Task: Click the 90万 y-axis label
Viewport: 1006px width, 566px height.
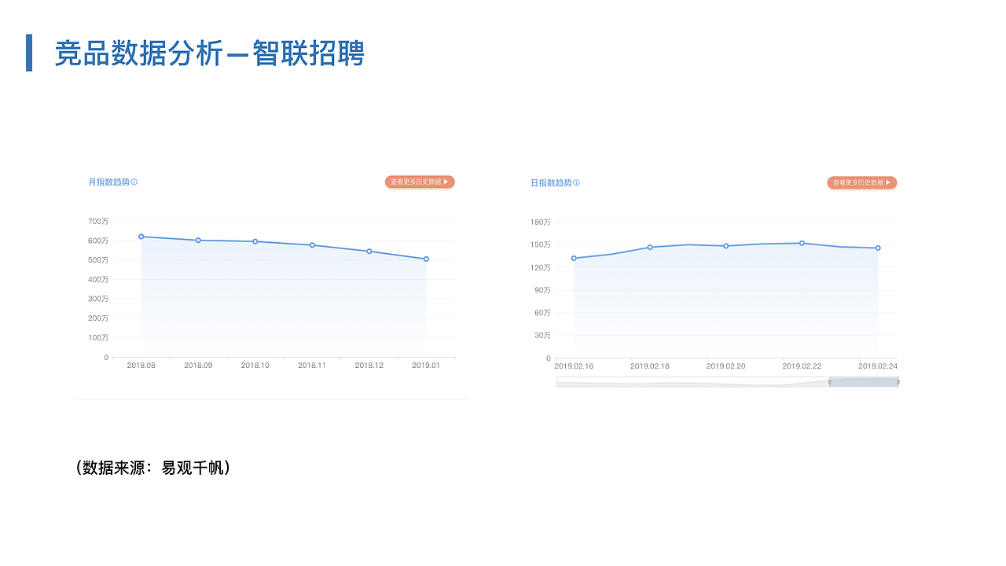Action: point(542,291)
